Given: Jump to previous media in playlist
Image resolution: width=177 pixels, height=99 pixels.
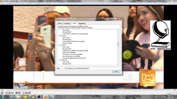Looking at the screenshot, I should coord(7,93).
